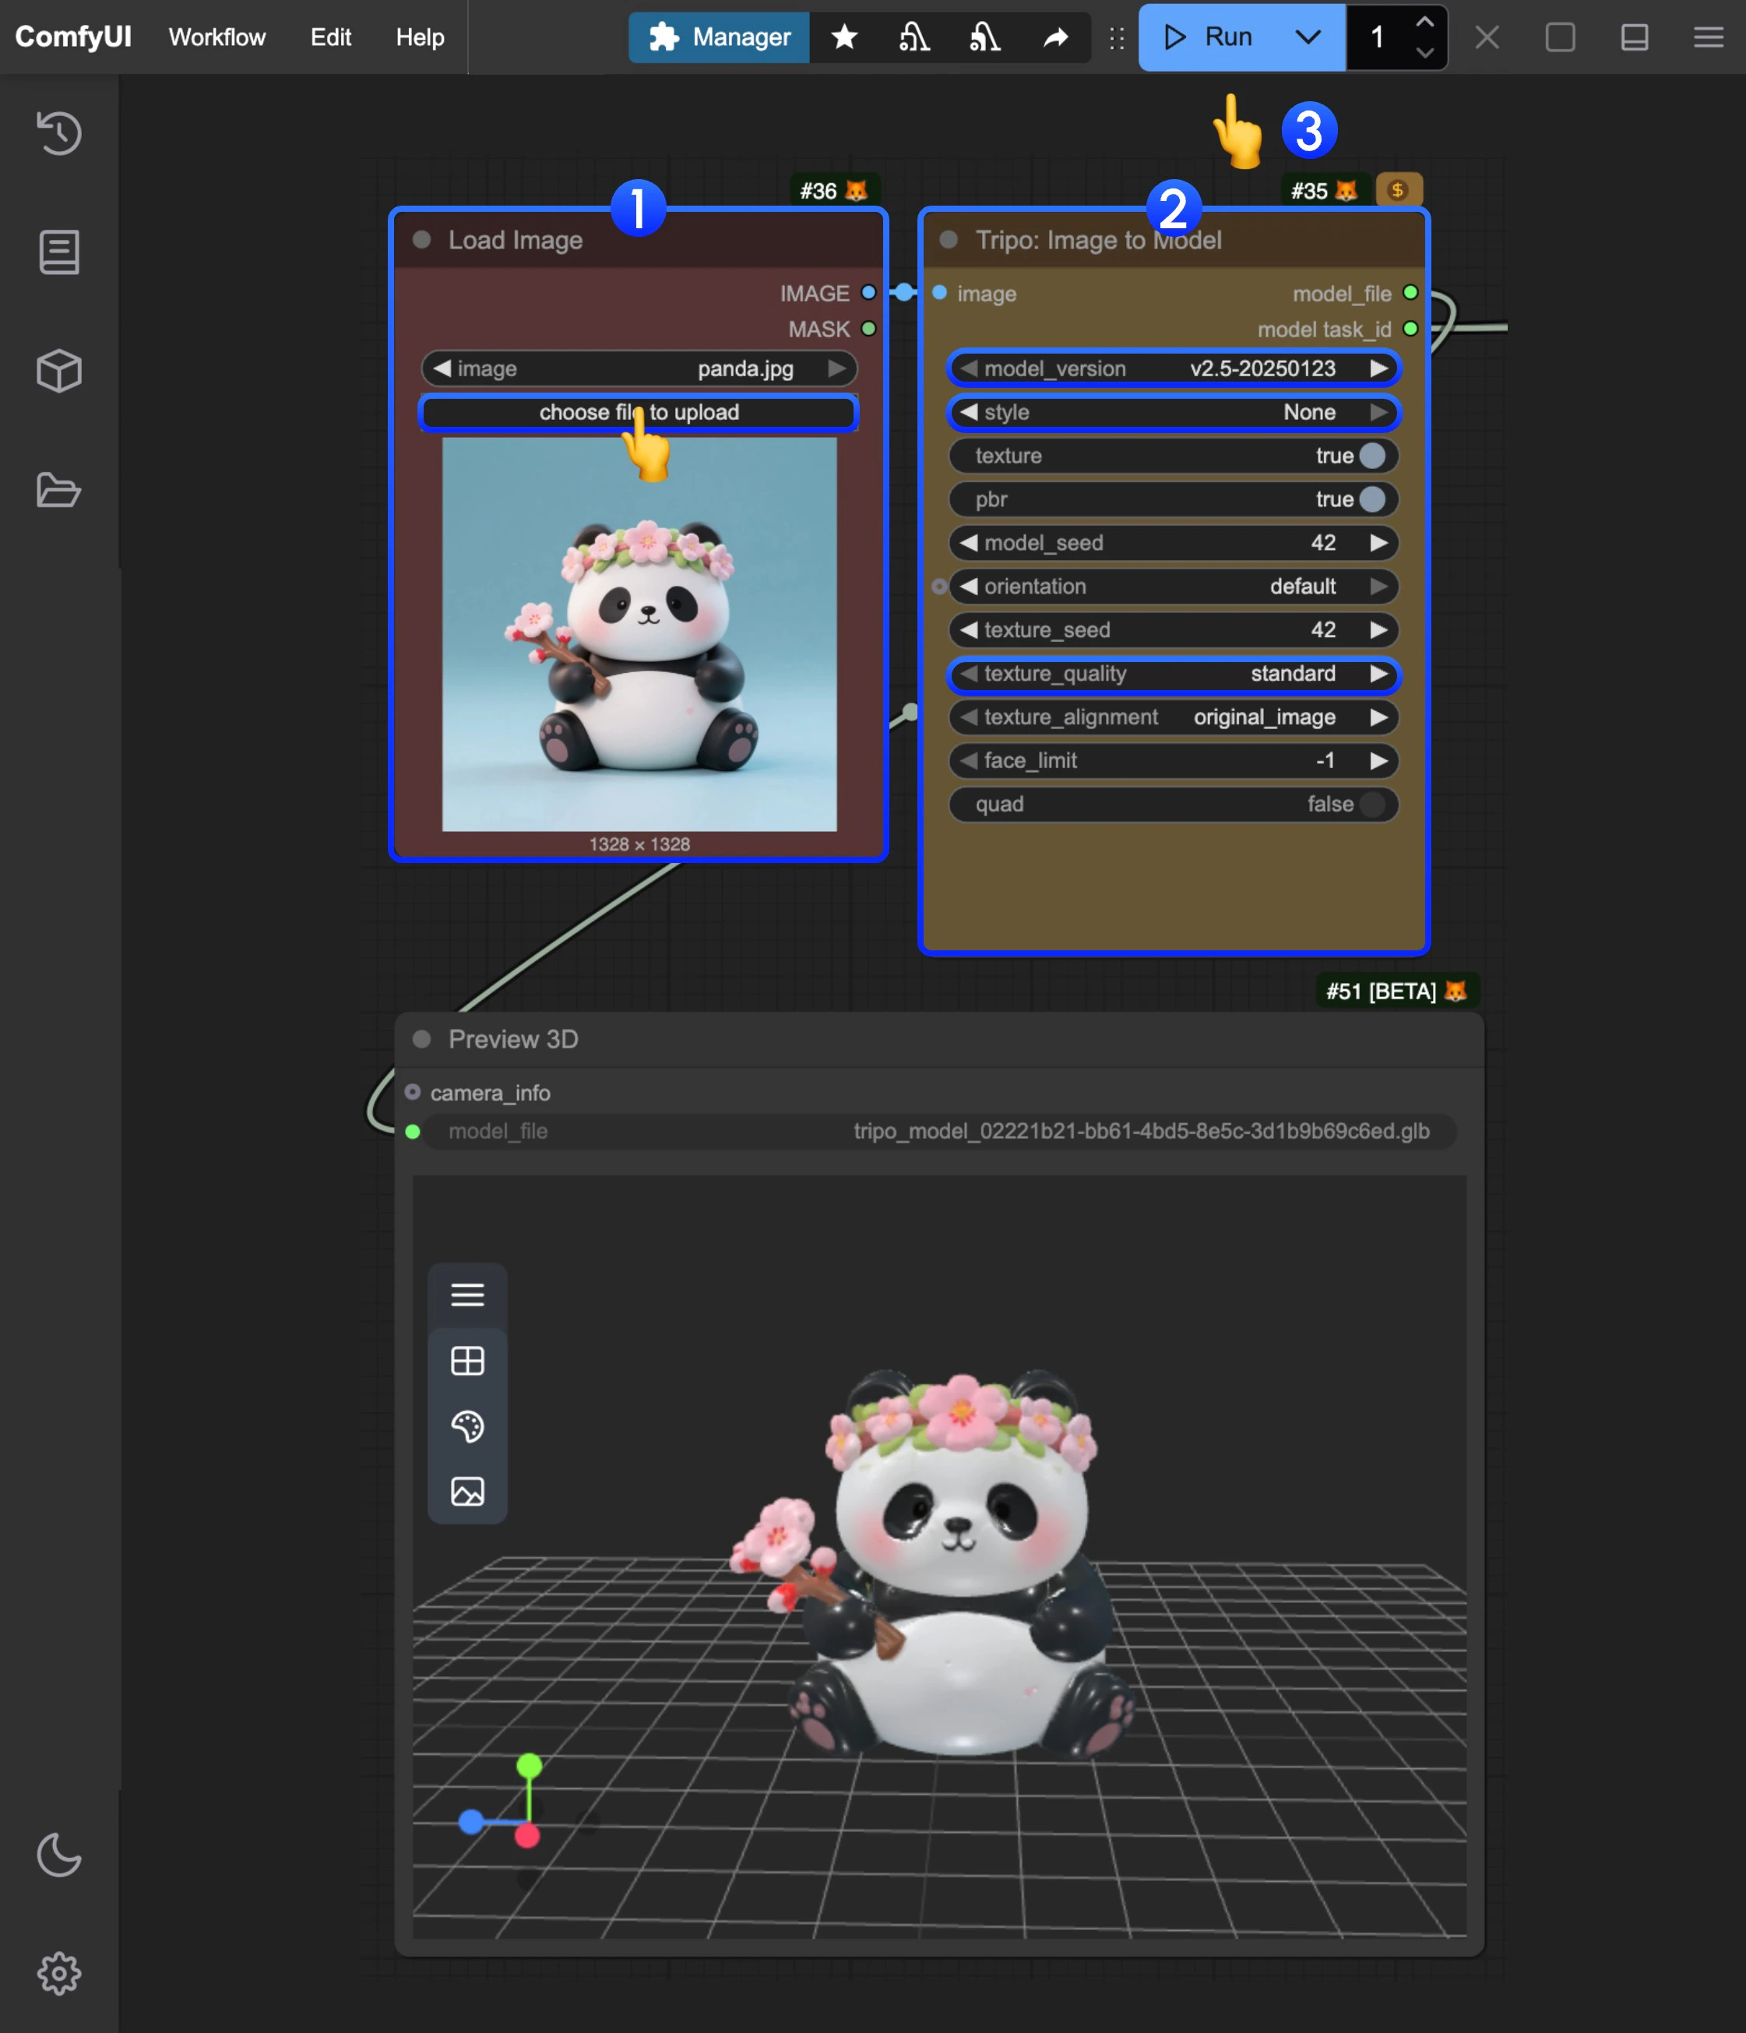Screen dimensions: 1746x2033
Task: Open the Run options dropdown chevron
Action: 1308,37
